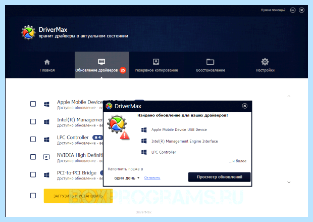Check the PCI-to-PCI Bridge checkbox
The image size is (313, 222).
[33, 174]
